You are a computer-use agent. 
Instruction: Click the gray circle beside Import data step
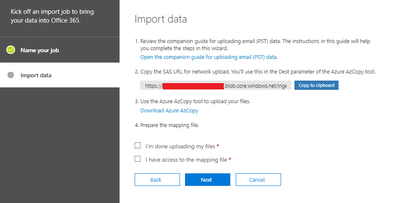11,75
